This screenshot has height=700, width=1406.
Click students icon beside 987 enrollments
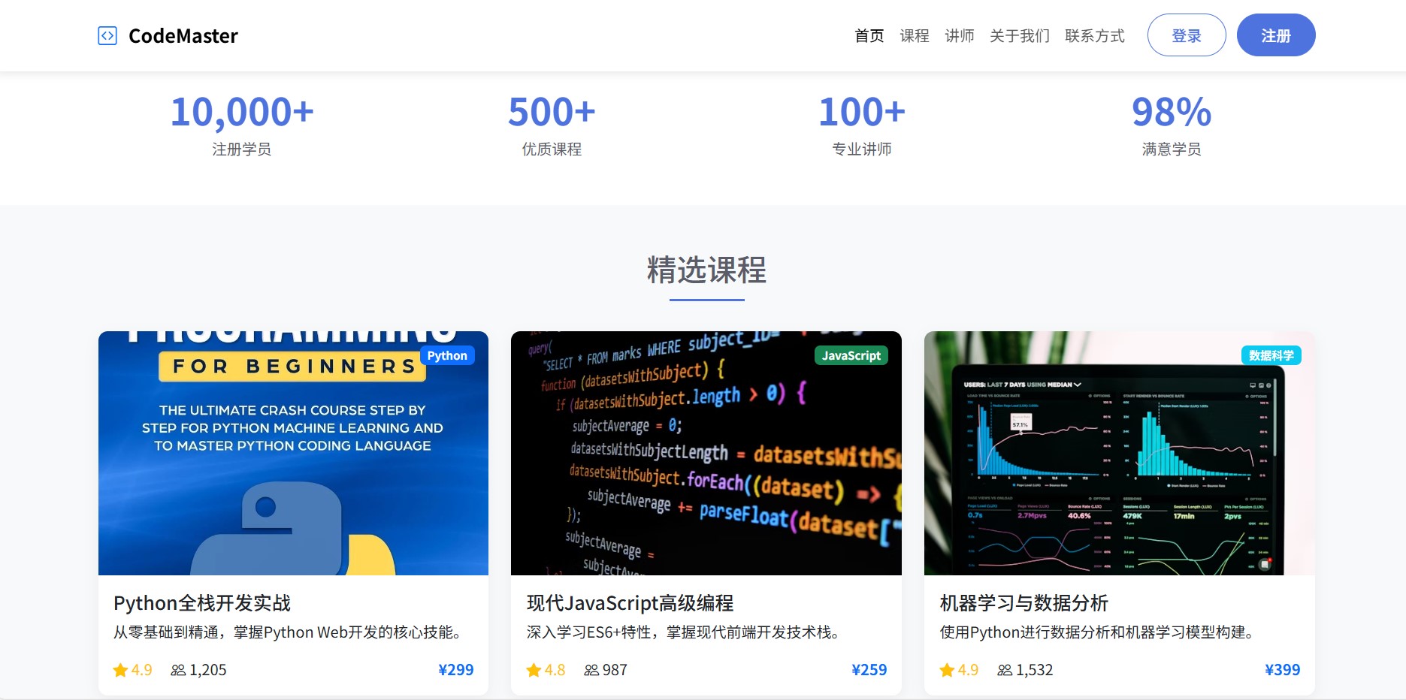click(x=591, y=670)
